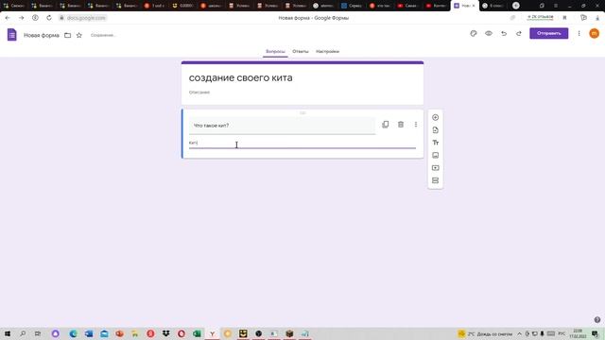The width and height of the screenshot is (605, 340).
Task: Open Excel from the taskbar
Action: [197, 333]
